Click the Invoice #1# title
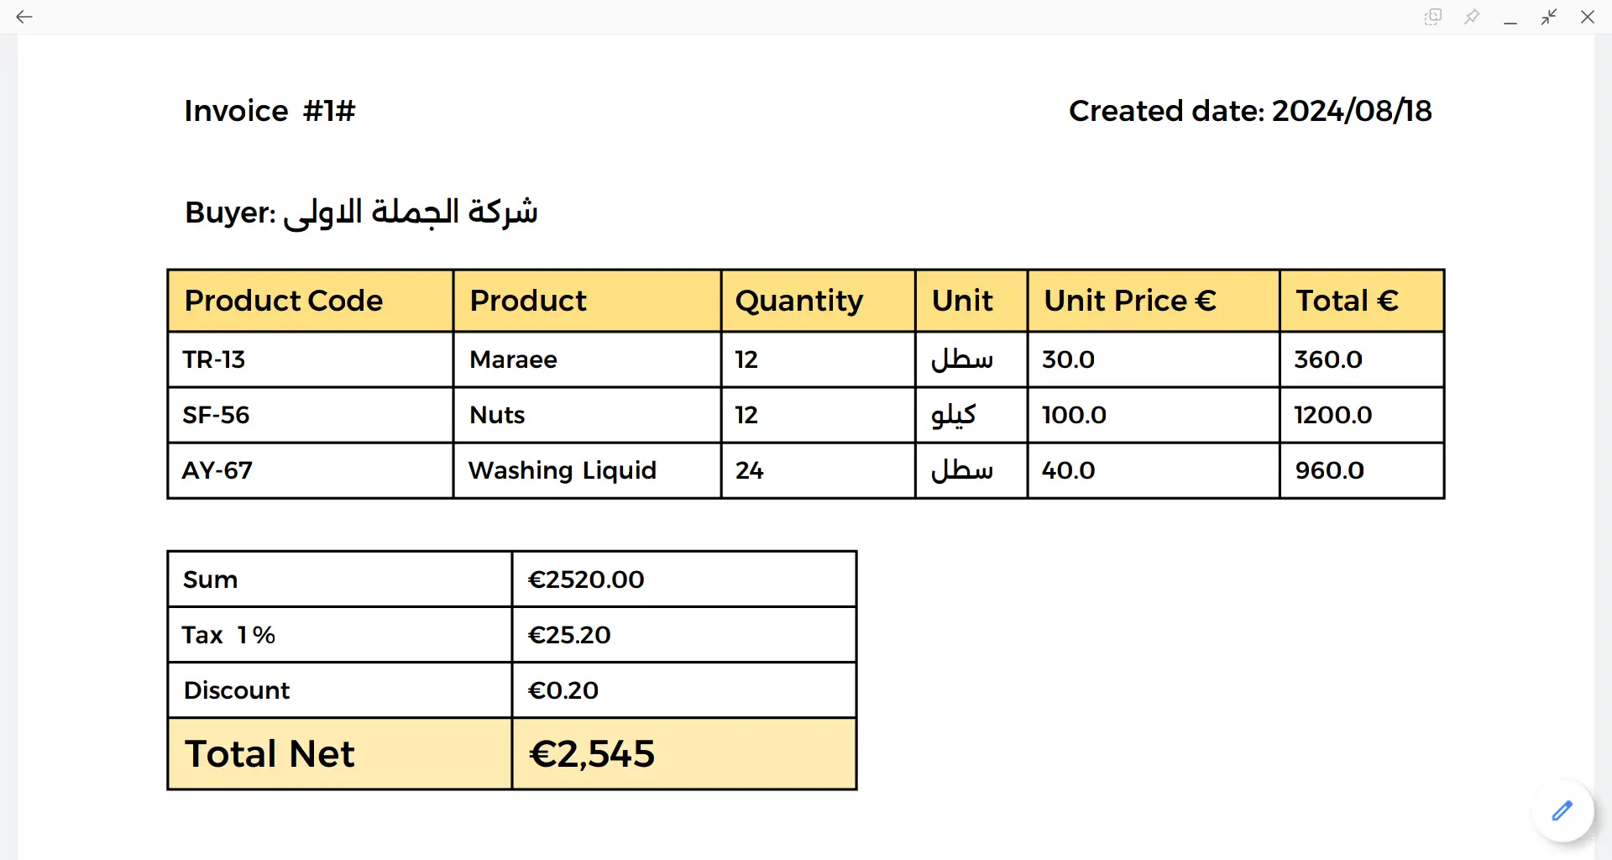The image size is (1612, 860). coord(270,111)
